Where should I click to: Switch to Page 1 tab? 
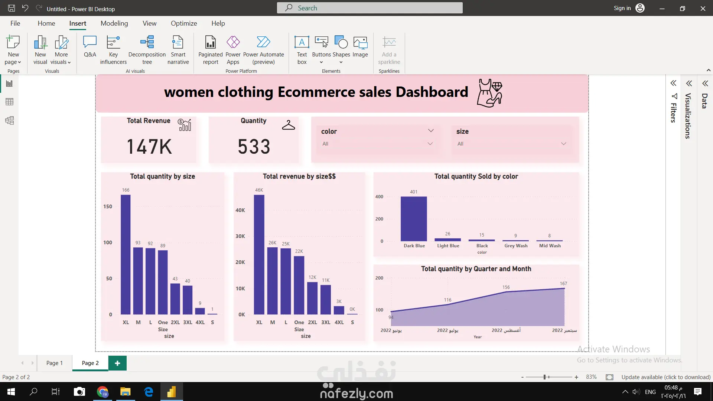pos(55,363)
